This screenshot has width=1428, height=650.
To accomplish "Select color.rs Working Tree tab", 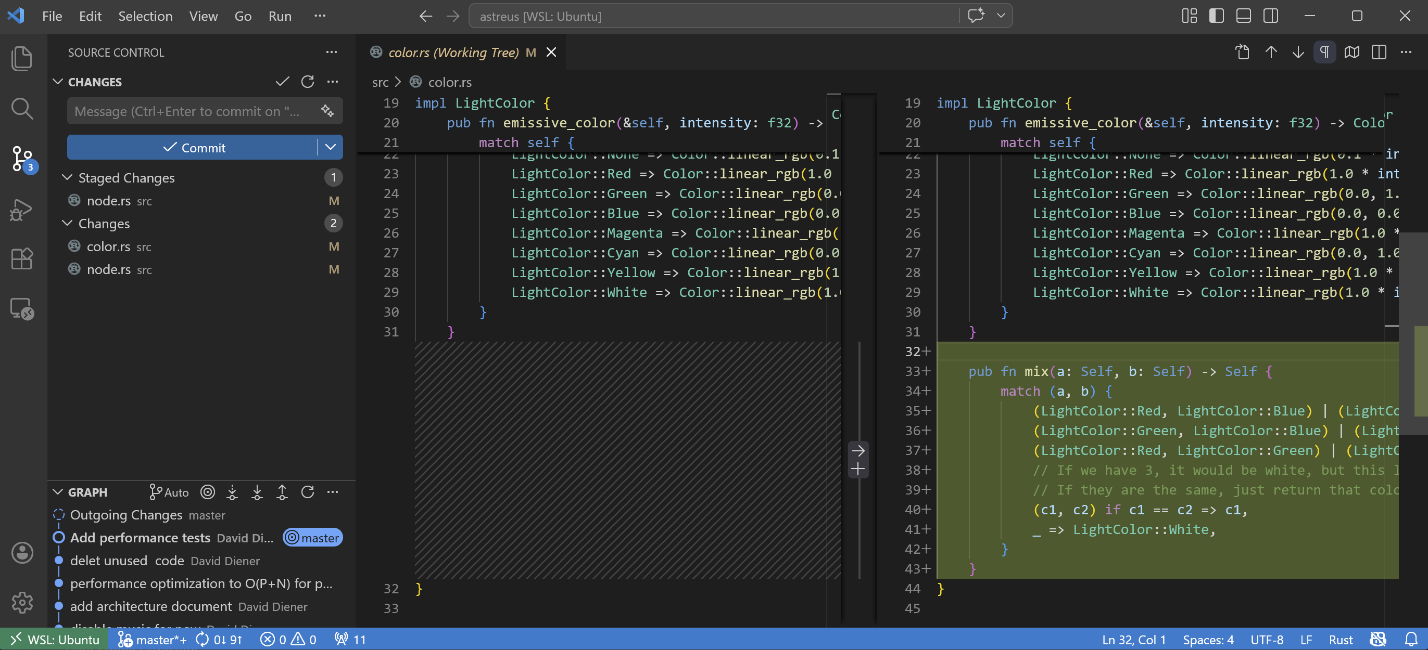I will (x=453, y=52).
